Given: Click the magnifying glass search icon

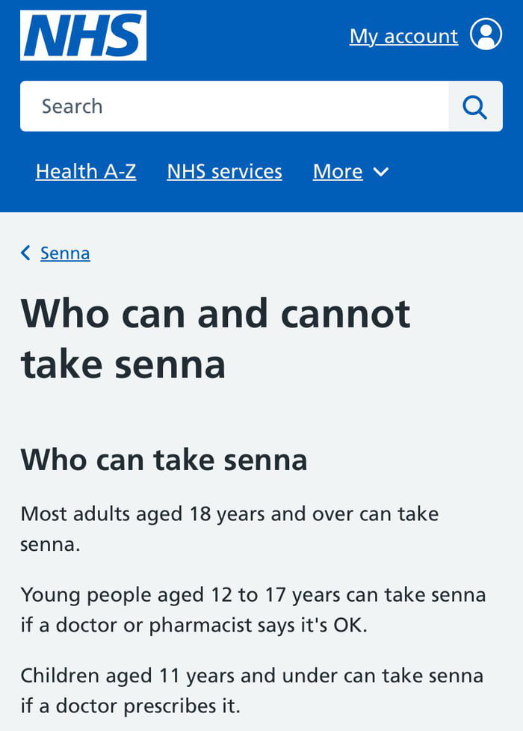Looking at the screenshot, I should coord(475,106).
